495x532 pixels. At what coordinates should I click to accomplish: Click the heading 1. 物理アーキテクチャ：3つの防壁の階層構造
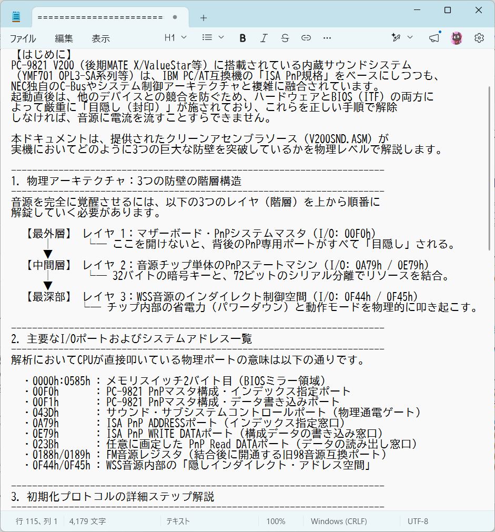[126, 181]
